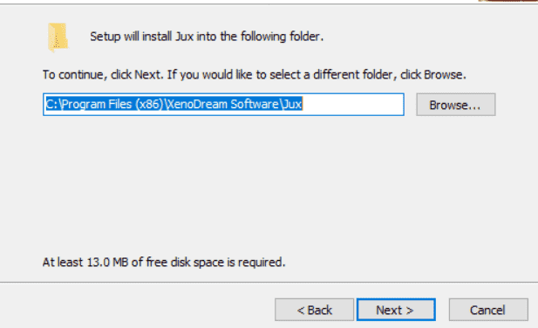538x328 pixels.
Task: Click the separator line above the buttons
Action: click(269, 283)
